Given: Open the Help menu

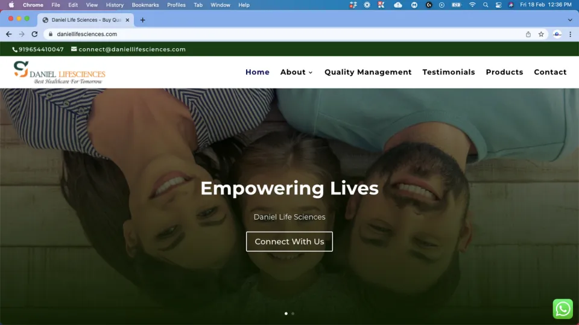Looking at the screenshot, I should click(244, 5).
